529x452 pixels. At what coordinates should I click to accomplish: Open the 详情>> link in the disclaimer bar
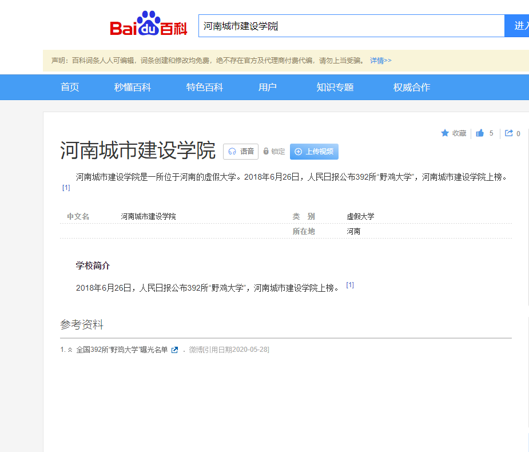[x=380, y=60]
